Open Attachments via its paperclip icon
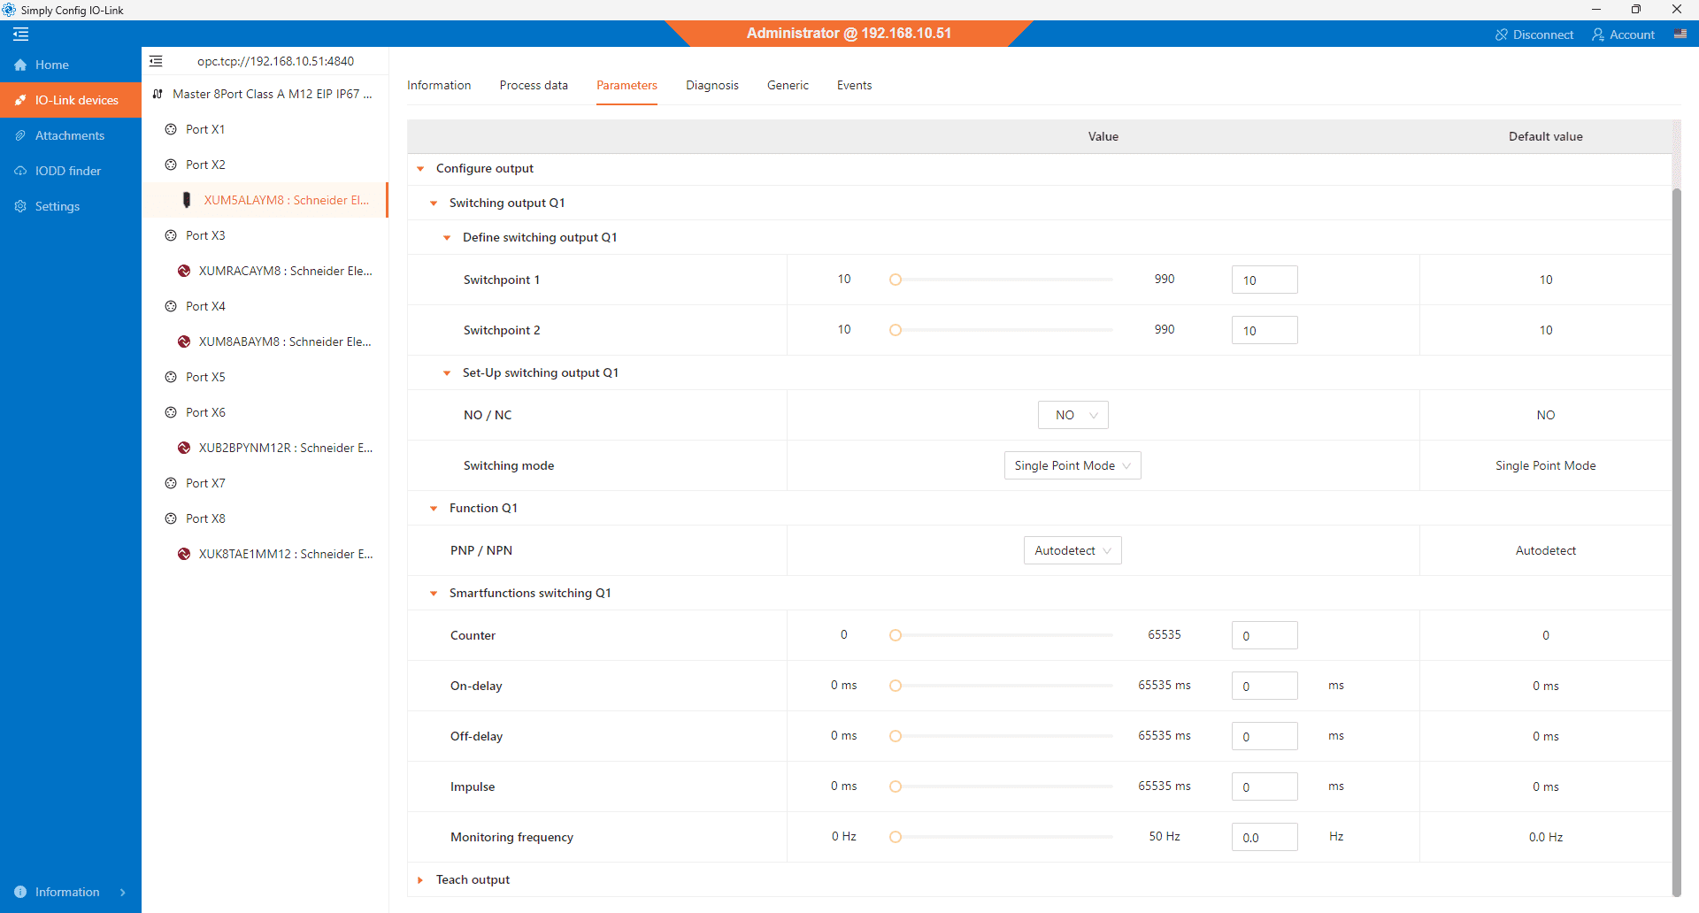The height and width of the screenshot is (913, 1699). (x=20, y=135)
